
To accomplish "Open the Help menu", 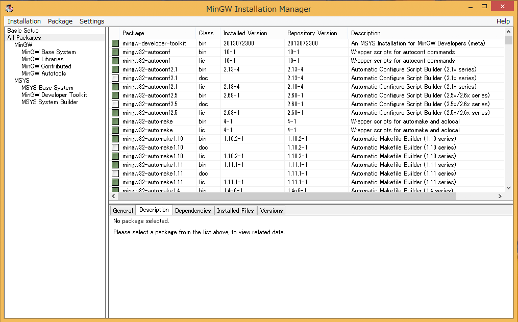I will (503, 21).
